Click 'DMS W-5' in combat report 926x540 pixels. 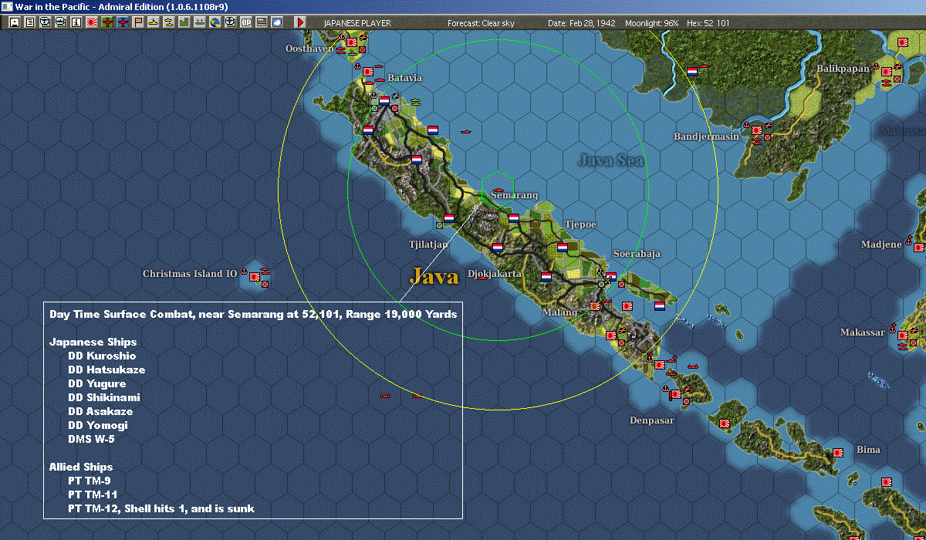tap(91, 439)
